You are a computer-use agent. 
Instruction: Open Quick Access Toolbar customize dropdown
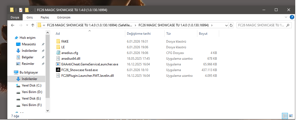click(x=32, y=10)
